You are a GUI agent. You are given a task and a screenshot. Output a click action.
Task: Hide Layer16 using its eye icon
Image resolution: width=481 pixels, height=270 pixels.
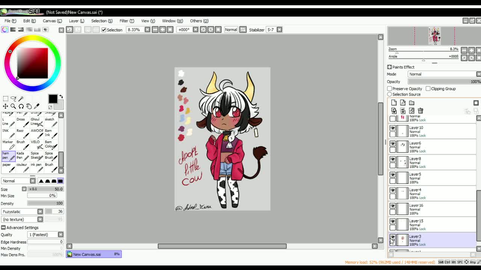(393, 206)
